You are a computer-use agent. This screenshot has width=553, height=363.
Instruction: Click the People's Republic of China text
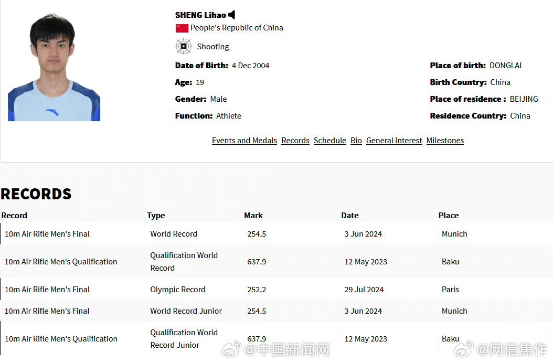(x=237, y=28)
